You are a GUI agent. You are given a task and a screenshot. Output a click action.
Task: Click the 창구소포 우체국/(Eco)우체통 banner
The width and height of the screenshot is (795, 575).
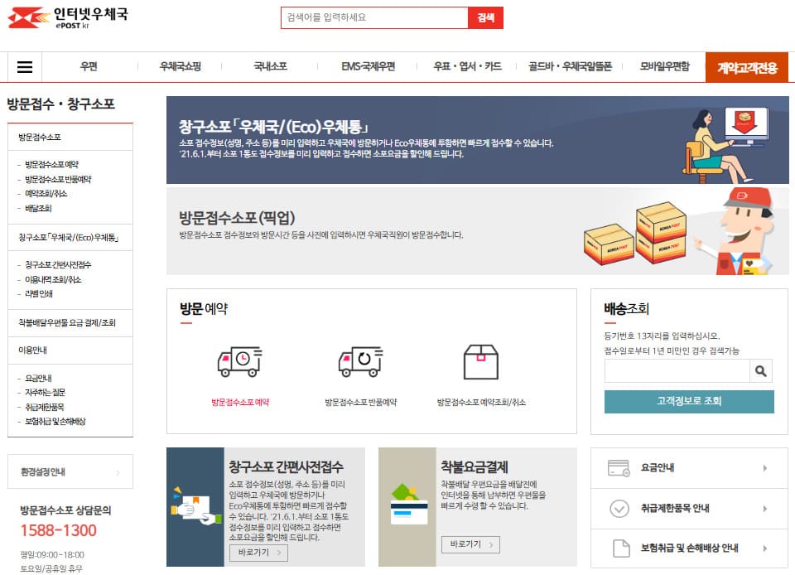(478, 140)
